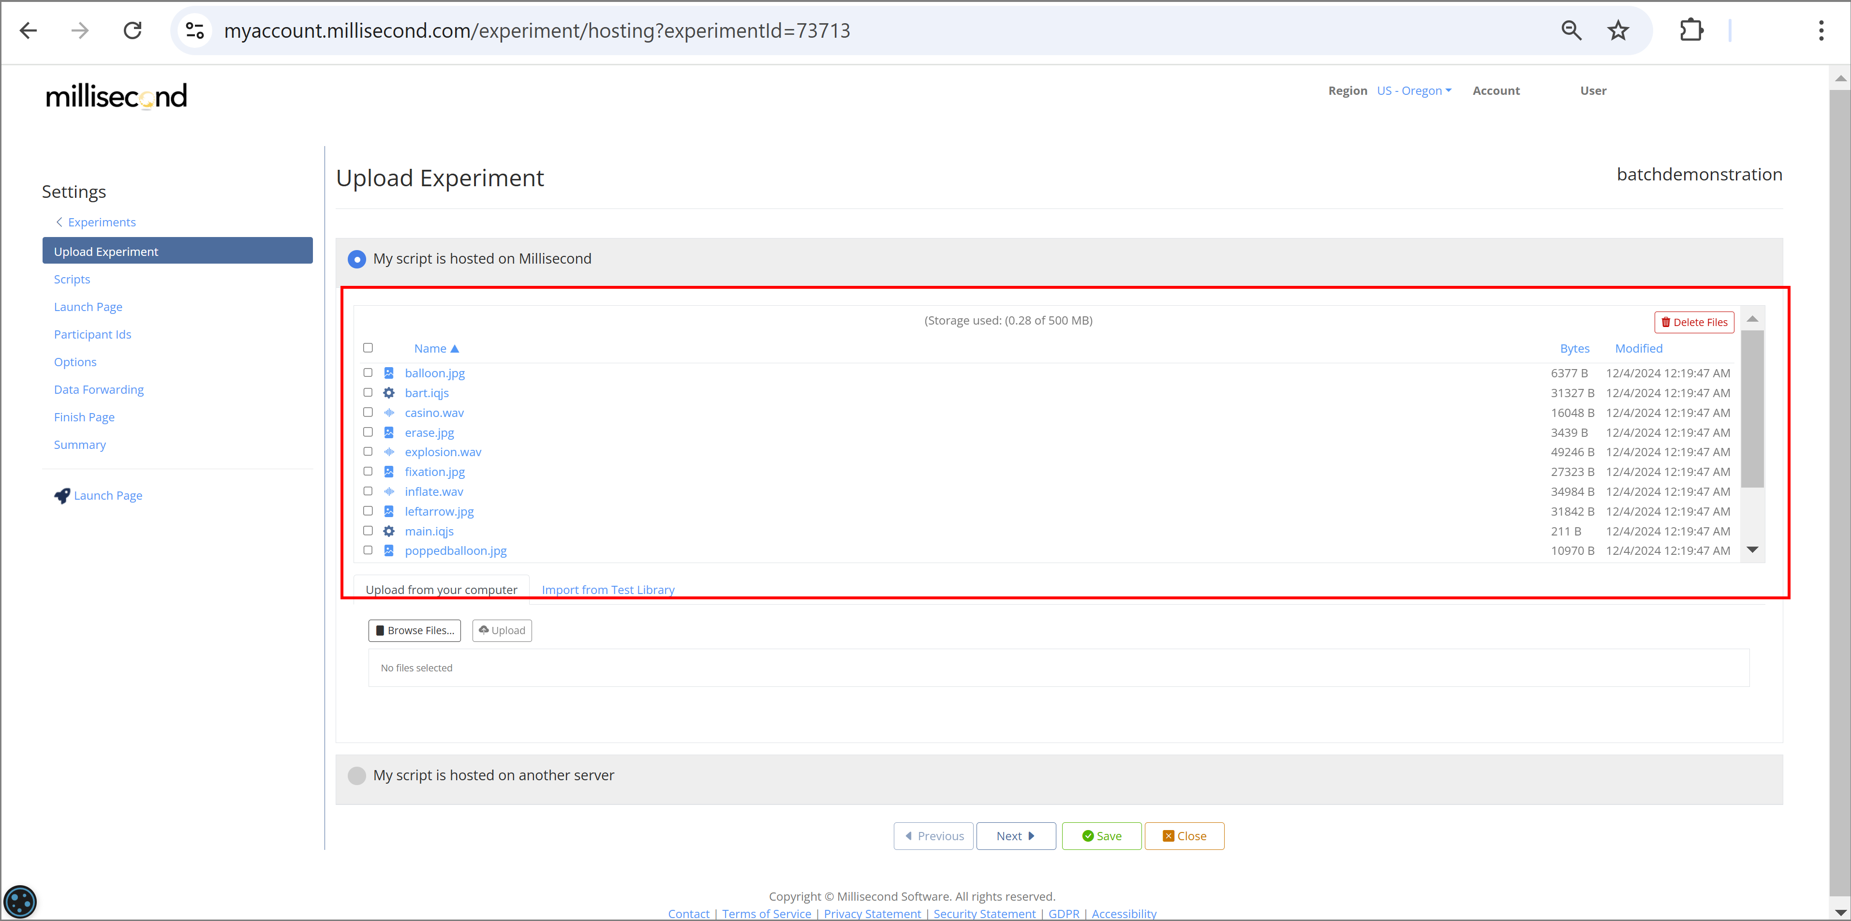Check the balloon.jpg checkbox

click(x=368, y=373)
